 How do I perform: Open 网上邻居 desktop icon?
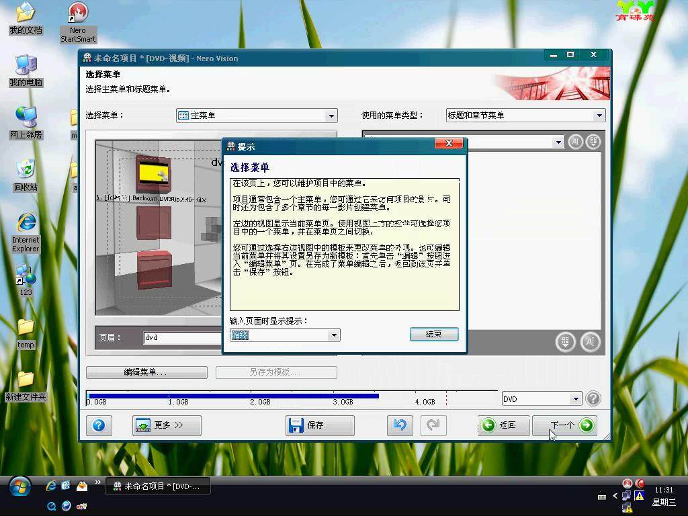tap(26, 124)
